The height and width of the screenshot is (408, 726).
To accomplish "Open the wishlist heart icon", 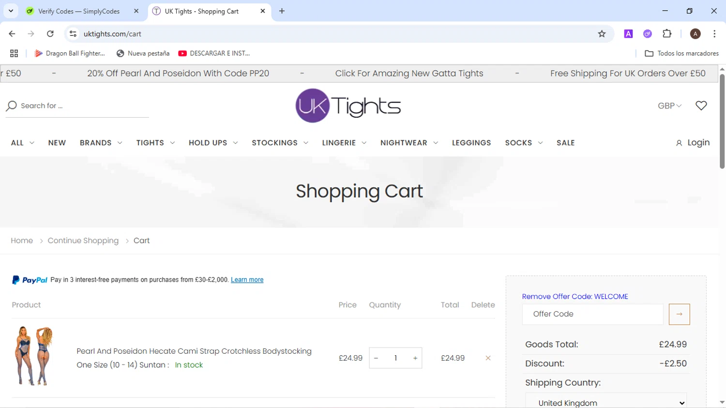I will tap(701, 106).
